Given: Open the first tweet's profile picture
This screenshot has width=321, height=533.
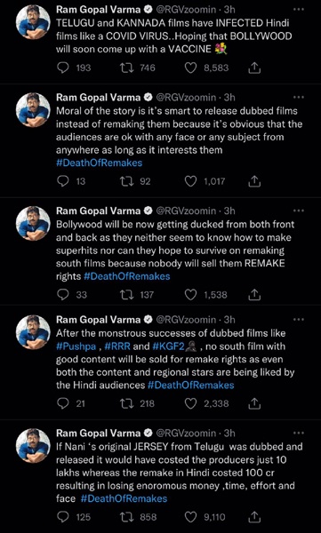Looking at the screenshot, I should (34, 21).
